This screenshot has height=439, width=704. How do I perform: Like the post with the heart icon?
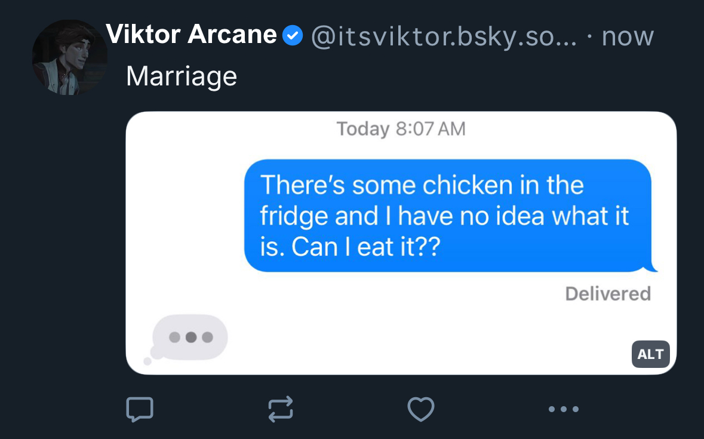pyautogui.click(x=420, y=409)
